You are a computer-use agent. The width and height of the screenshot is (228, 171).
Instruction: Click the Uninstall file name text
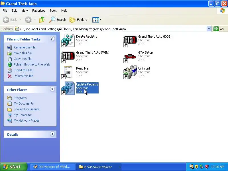click(144, 68)
